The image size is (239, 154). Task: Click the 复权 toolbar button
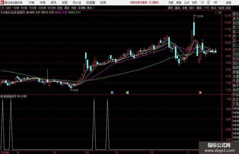(x=170, y=8)
